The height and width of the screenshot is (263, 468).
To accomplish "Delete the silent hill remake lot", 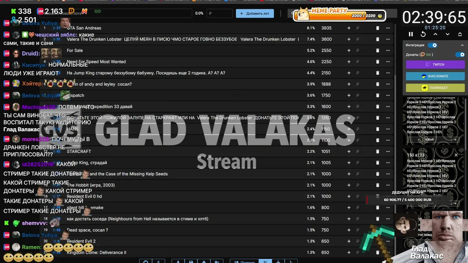I will tap(378, 207).
